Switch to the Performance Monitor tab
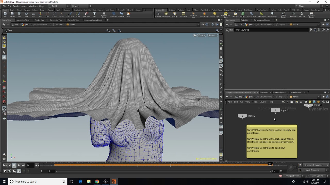Screen dimensions: 330x185 (x=262, y=20)
